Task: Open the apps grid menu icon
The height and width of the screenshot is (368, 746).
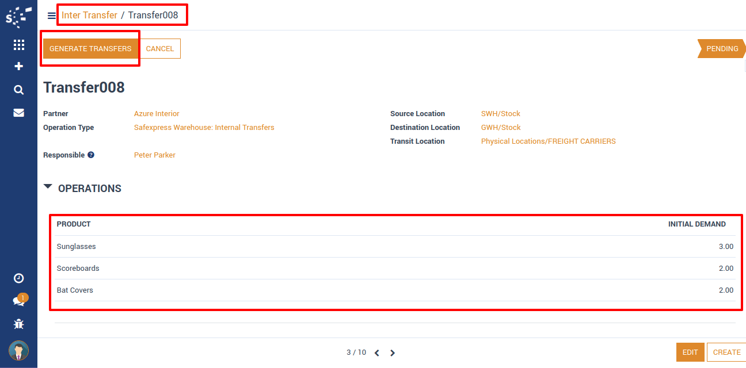Action: pyautogui.click(x=18, y=45)
